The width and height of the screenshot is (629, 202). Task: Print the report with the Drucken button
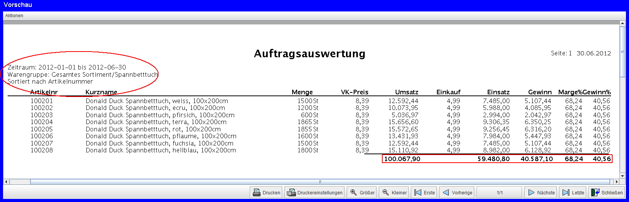tap(267, 192)
